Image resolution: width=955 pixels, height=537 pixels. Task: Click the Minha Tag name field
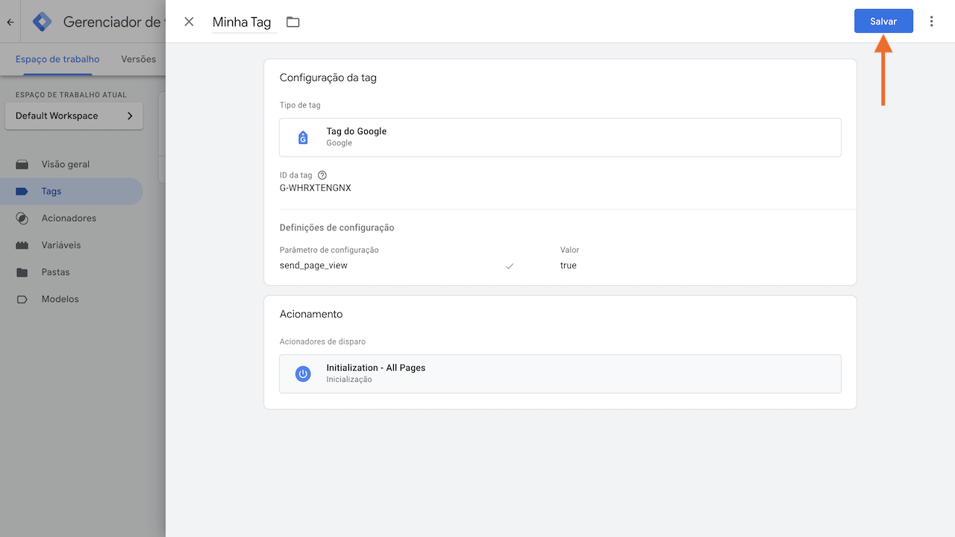[241, 22]
